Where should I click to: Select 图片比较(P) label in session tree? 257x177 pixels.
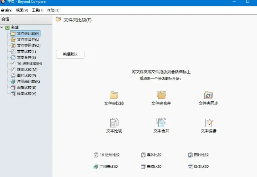click(x=27, y=75)
